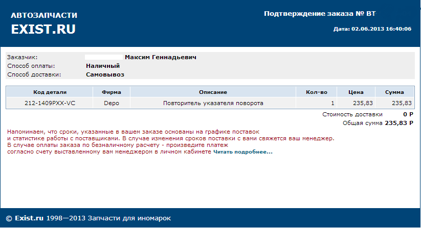Select part code 212-1409PXX-VC cell
This screenshot has height=228, width=421.
tap(50, 103)
